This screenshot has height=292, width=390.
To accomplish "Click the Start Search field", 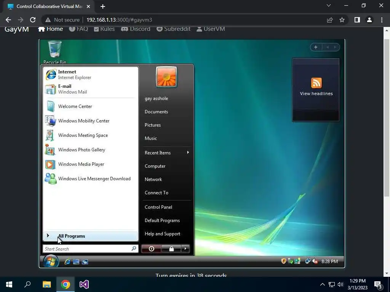I will [91, 249].
